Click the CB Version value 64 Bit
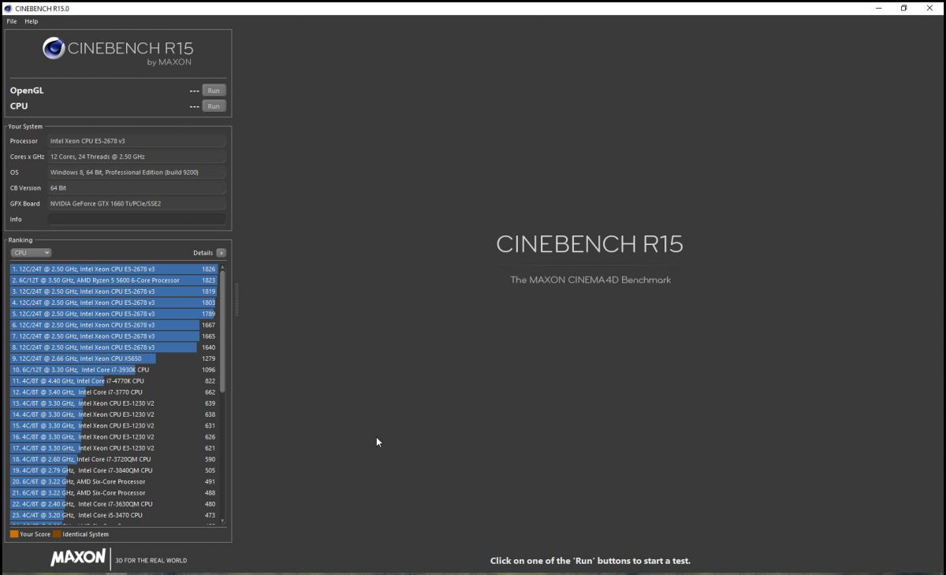The image size is (946, 575). [x=136, y=188]
